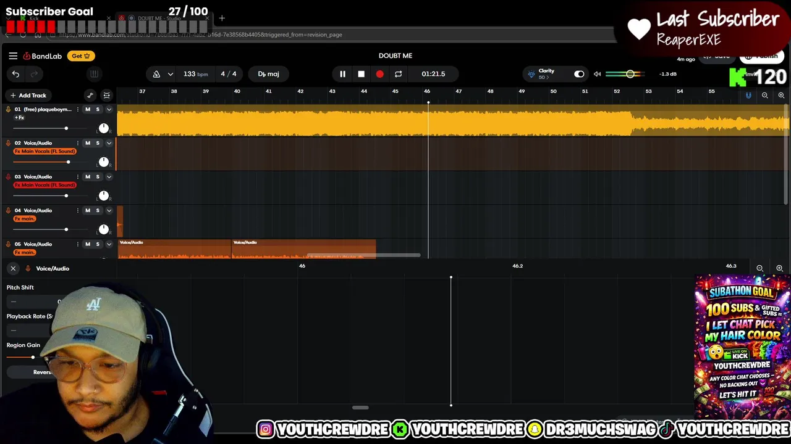Mute track 01 (free) plaqueboym
The height and width of the screenshot is (444, 791).
click(x=87, y=109)
